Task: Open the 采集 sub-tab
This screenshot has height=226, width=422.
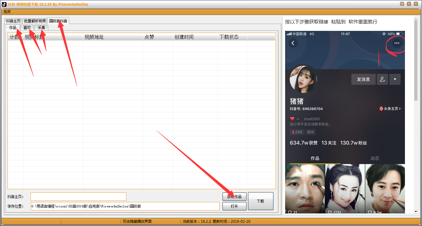Action: [41, 28]
